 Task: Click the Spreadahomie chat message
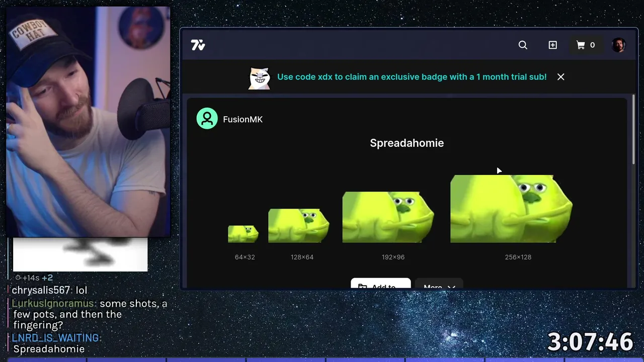(49, 349)
